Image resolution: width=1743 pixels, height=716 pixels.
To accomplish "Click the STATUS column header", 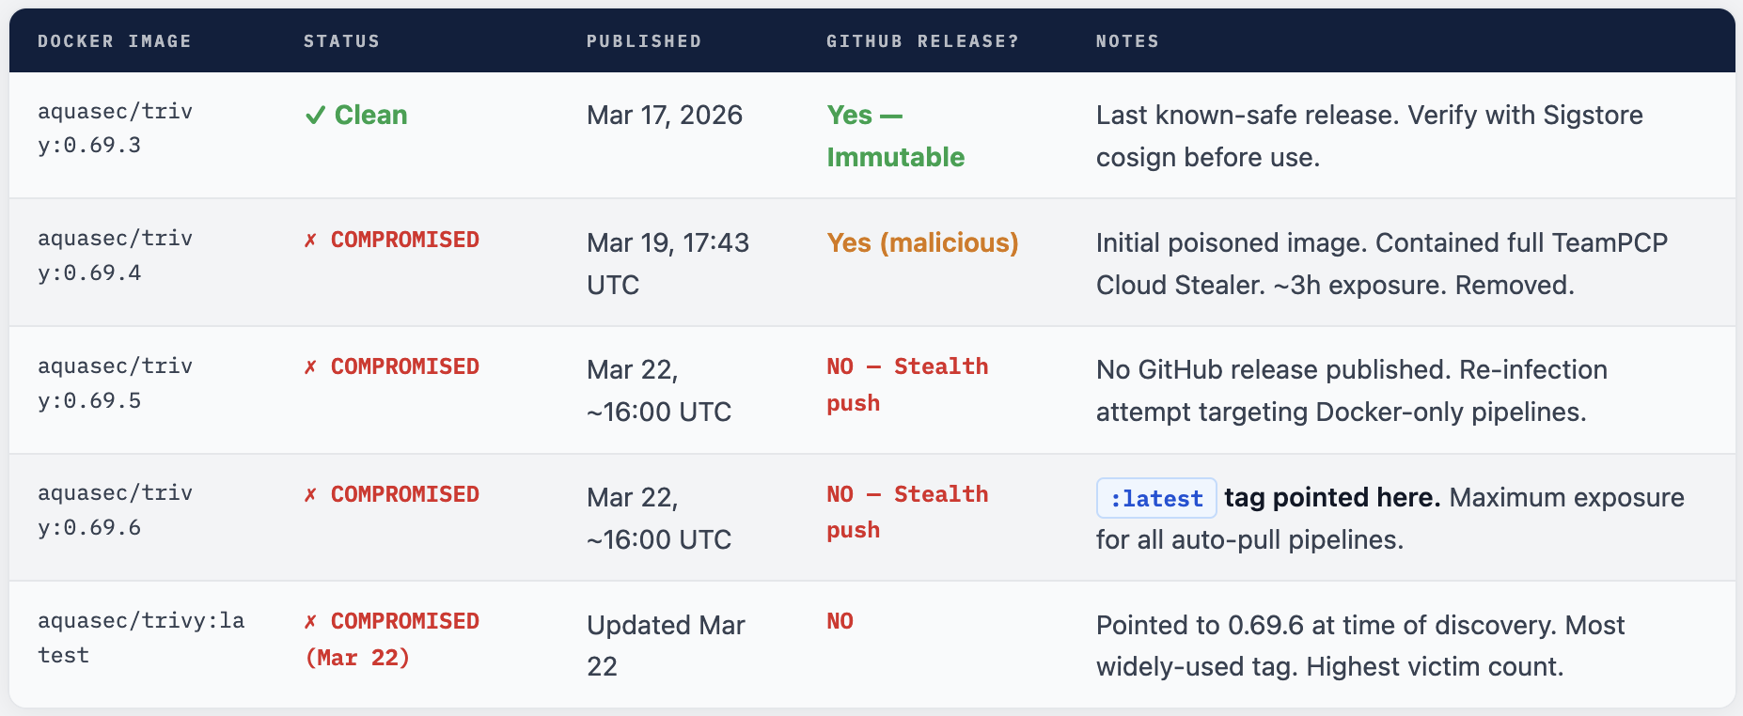I will [341, 41].
